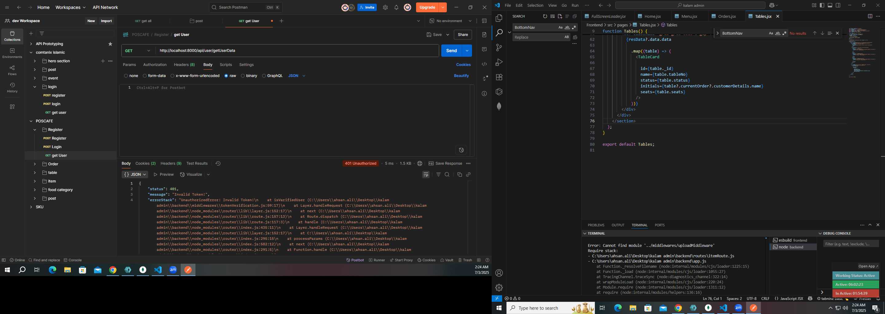Click the Import button in Postman
Screen dimensions: 885x314
tap(106, 21)
